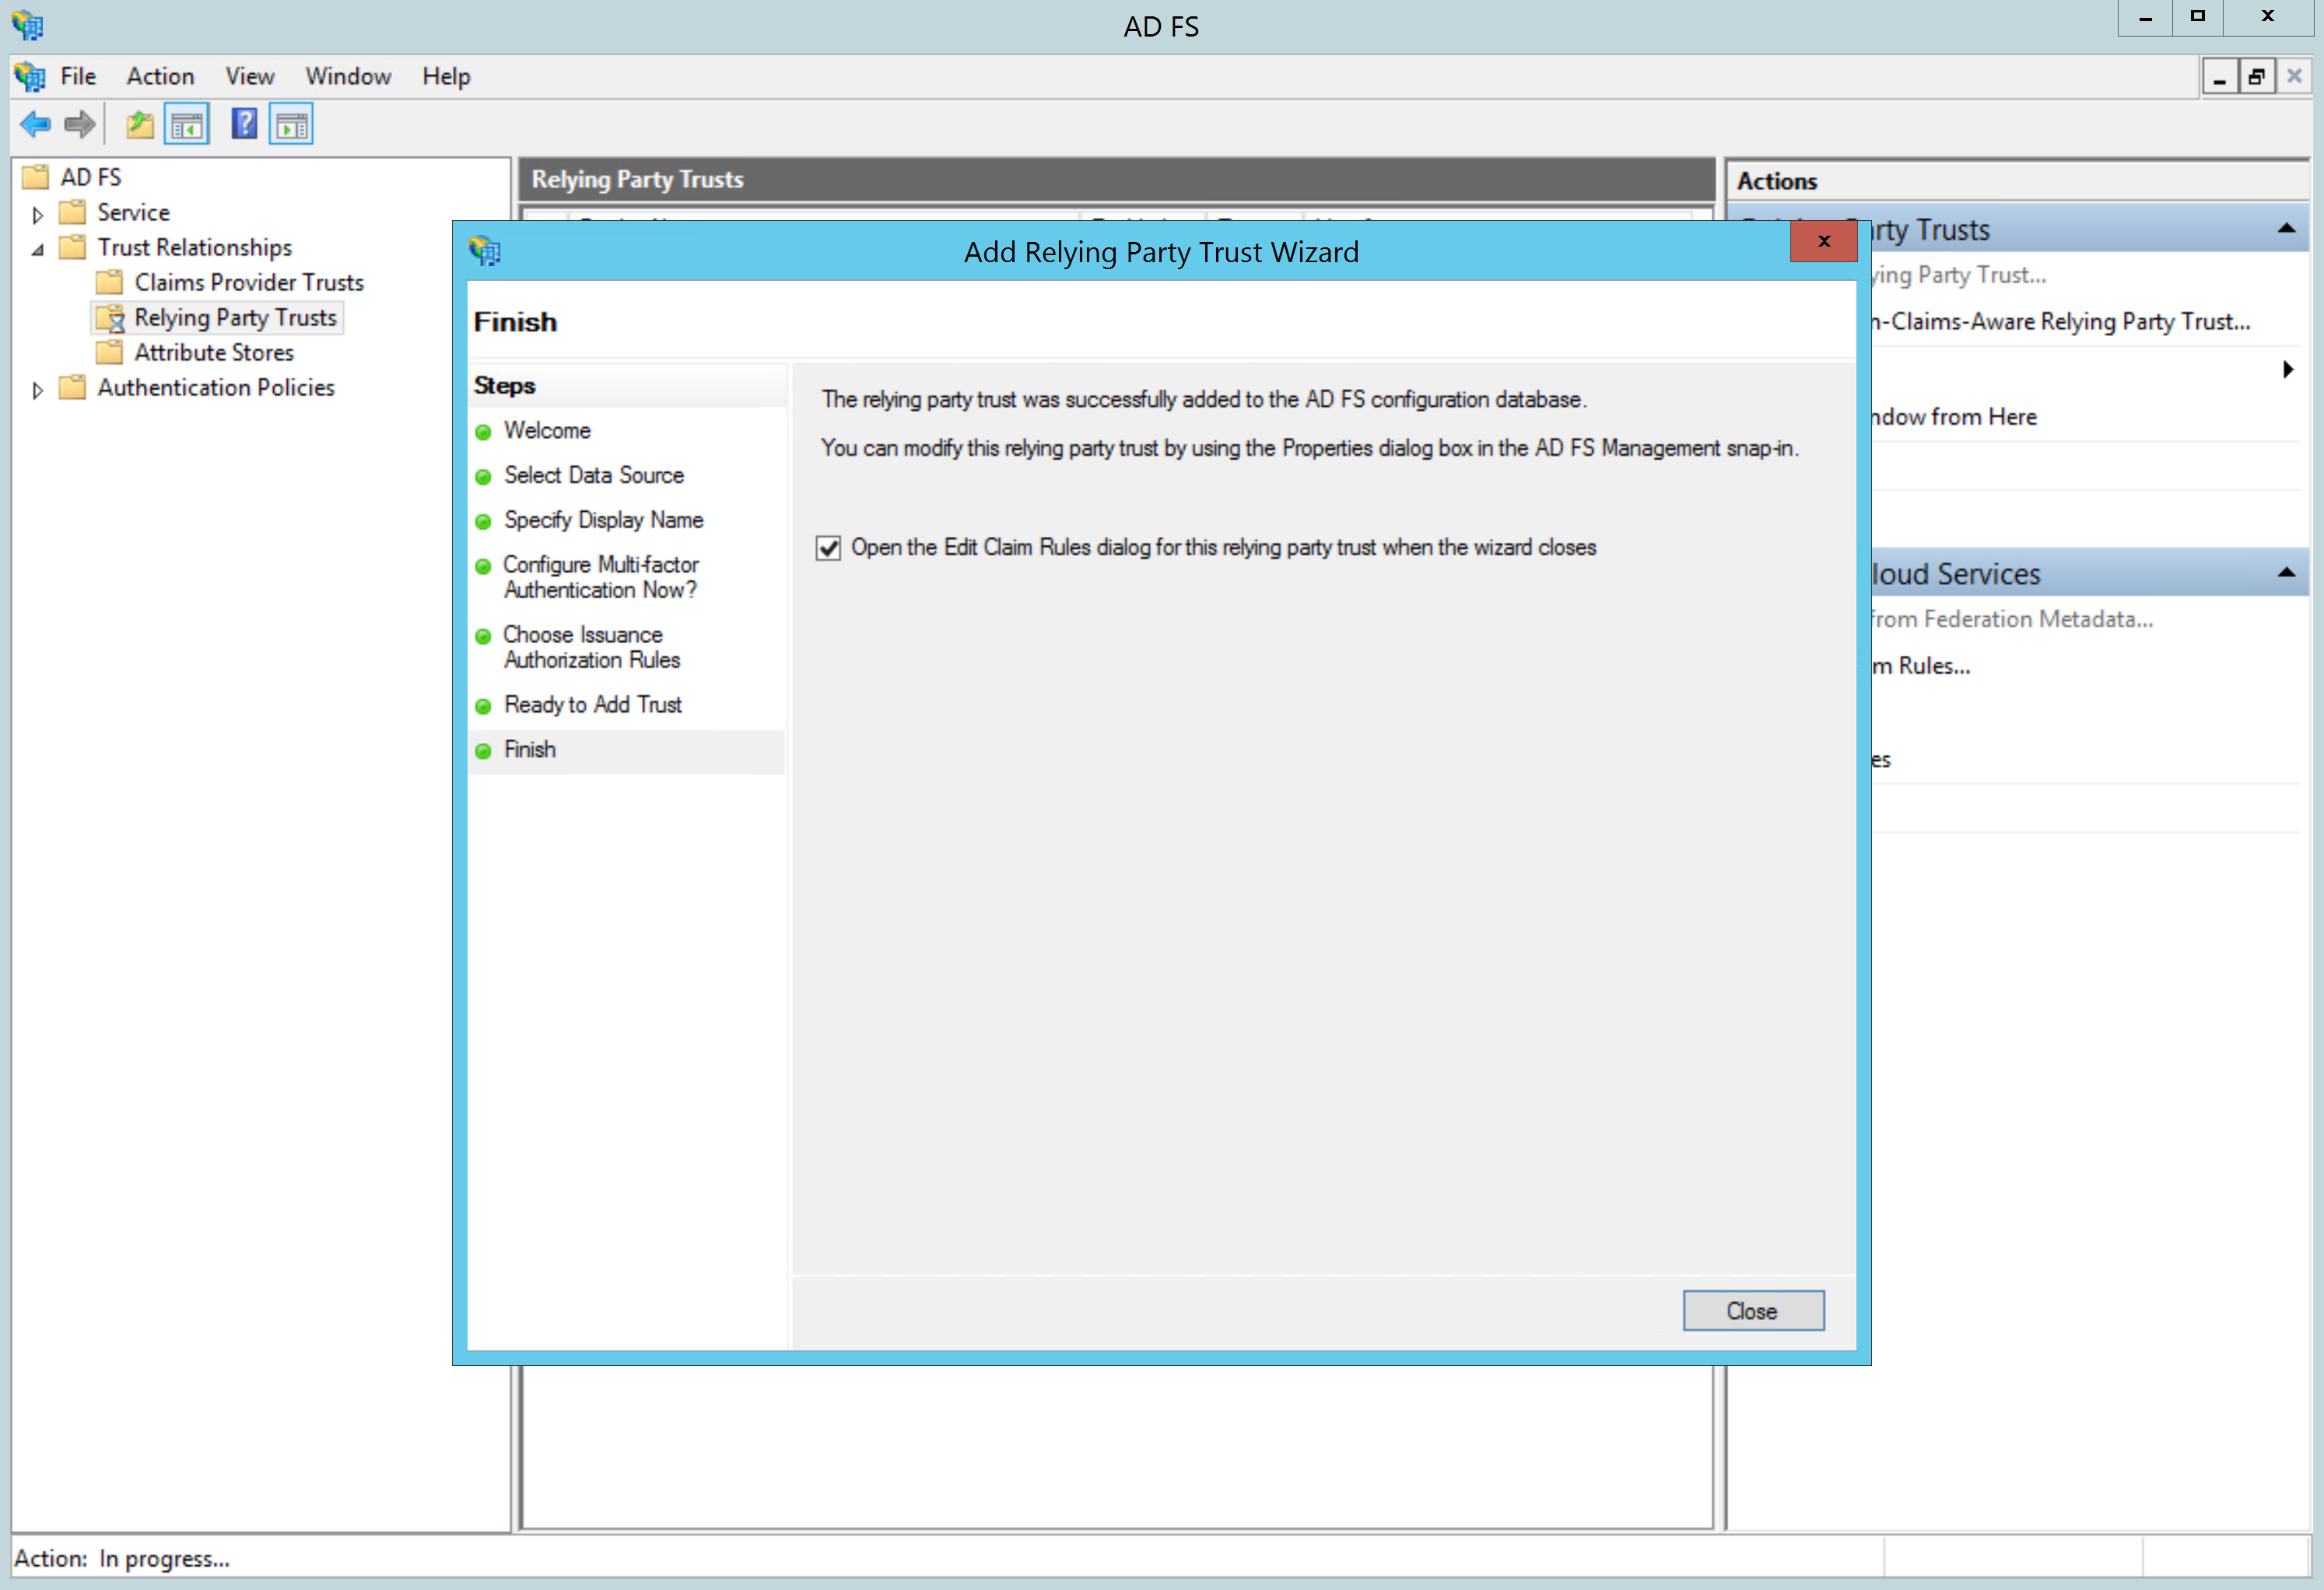Minimize the inner MMC child window
Screen dimensions: 2324x1590
2220,76
